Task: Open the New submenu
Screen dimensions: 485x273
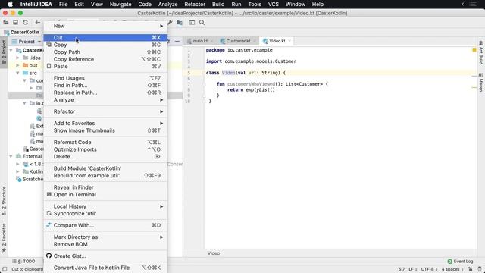Action: click(x=105, y=26)
